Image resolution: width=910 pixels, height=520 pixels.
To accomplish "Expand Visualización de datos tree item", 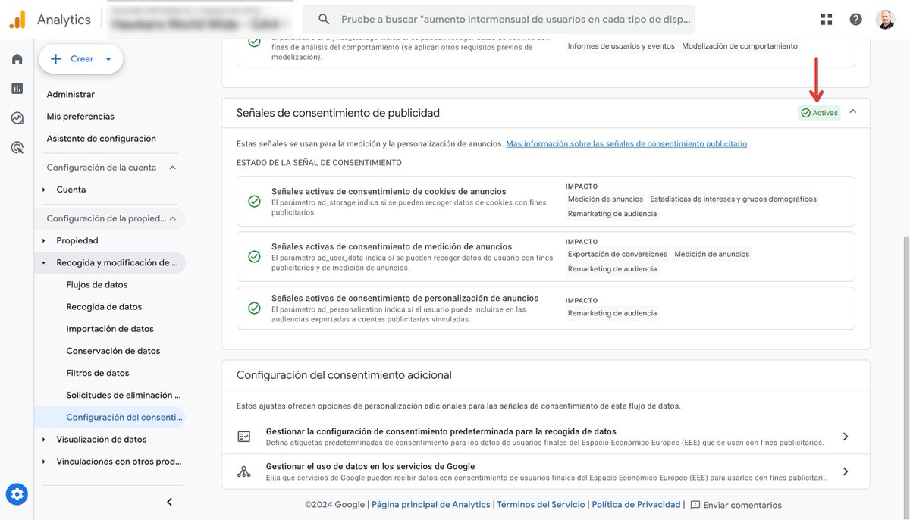I will pos(43,440).
